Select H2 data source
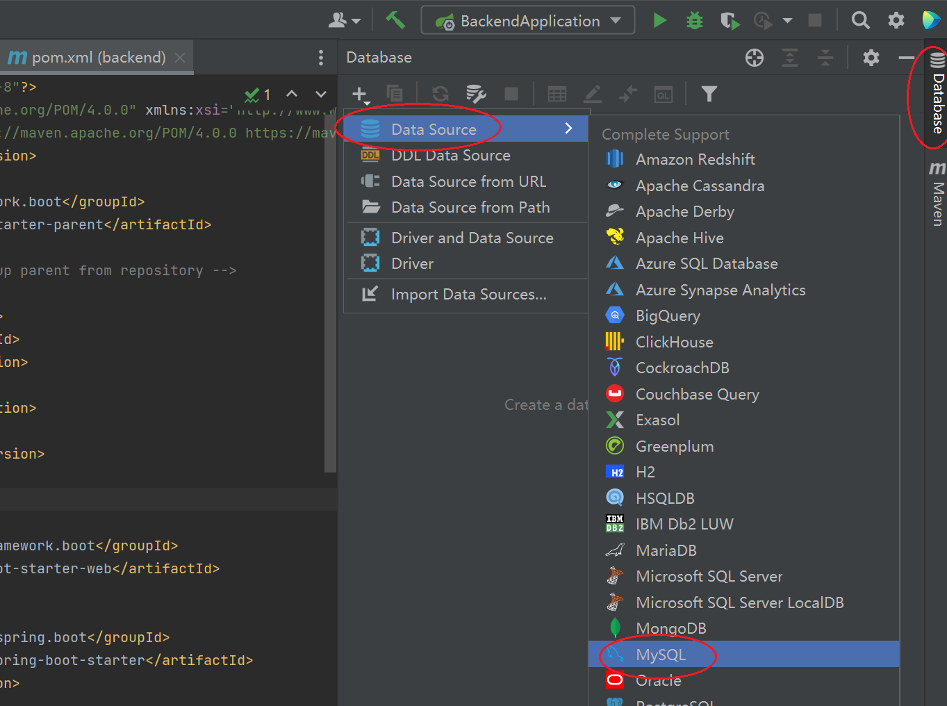 (743, 472)
